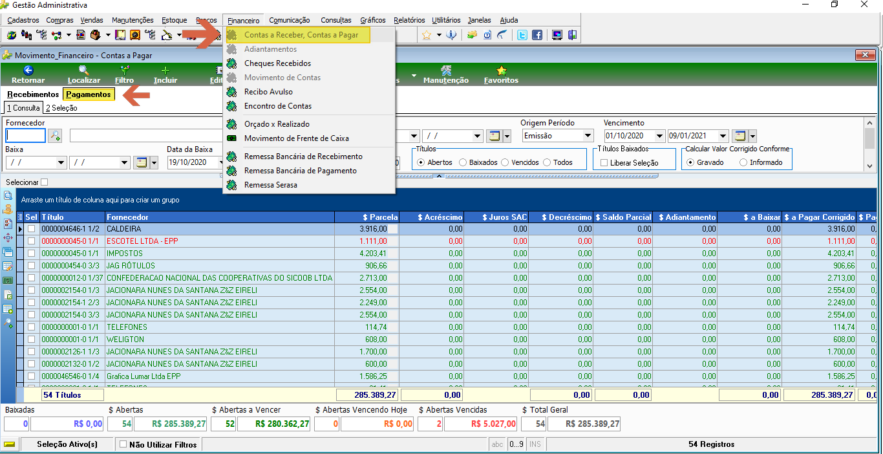Select the Vencidos radio button
This screenshot has height=454, width=883.
pyautogui.click(x=505, y=162)
